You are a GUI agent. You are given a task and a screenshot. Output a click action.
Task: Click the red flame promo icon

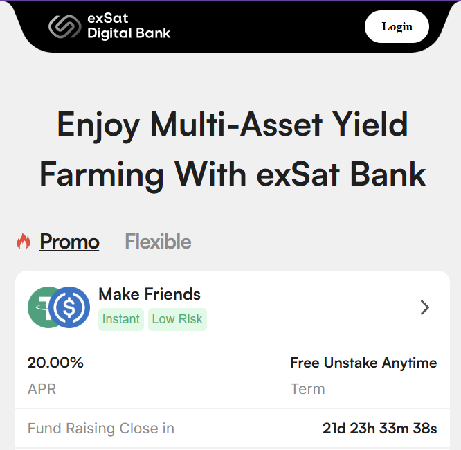(24, 241)
